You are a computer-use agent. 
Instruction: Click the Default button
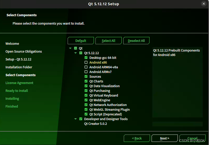coord(81,41)
